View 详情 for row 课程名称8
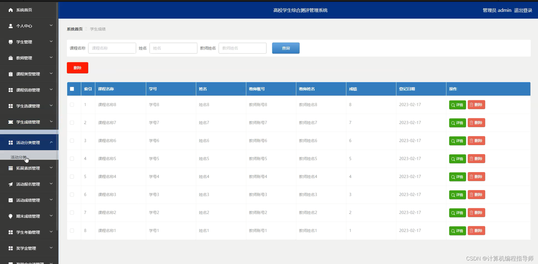538x264 pixels. 457,105
